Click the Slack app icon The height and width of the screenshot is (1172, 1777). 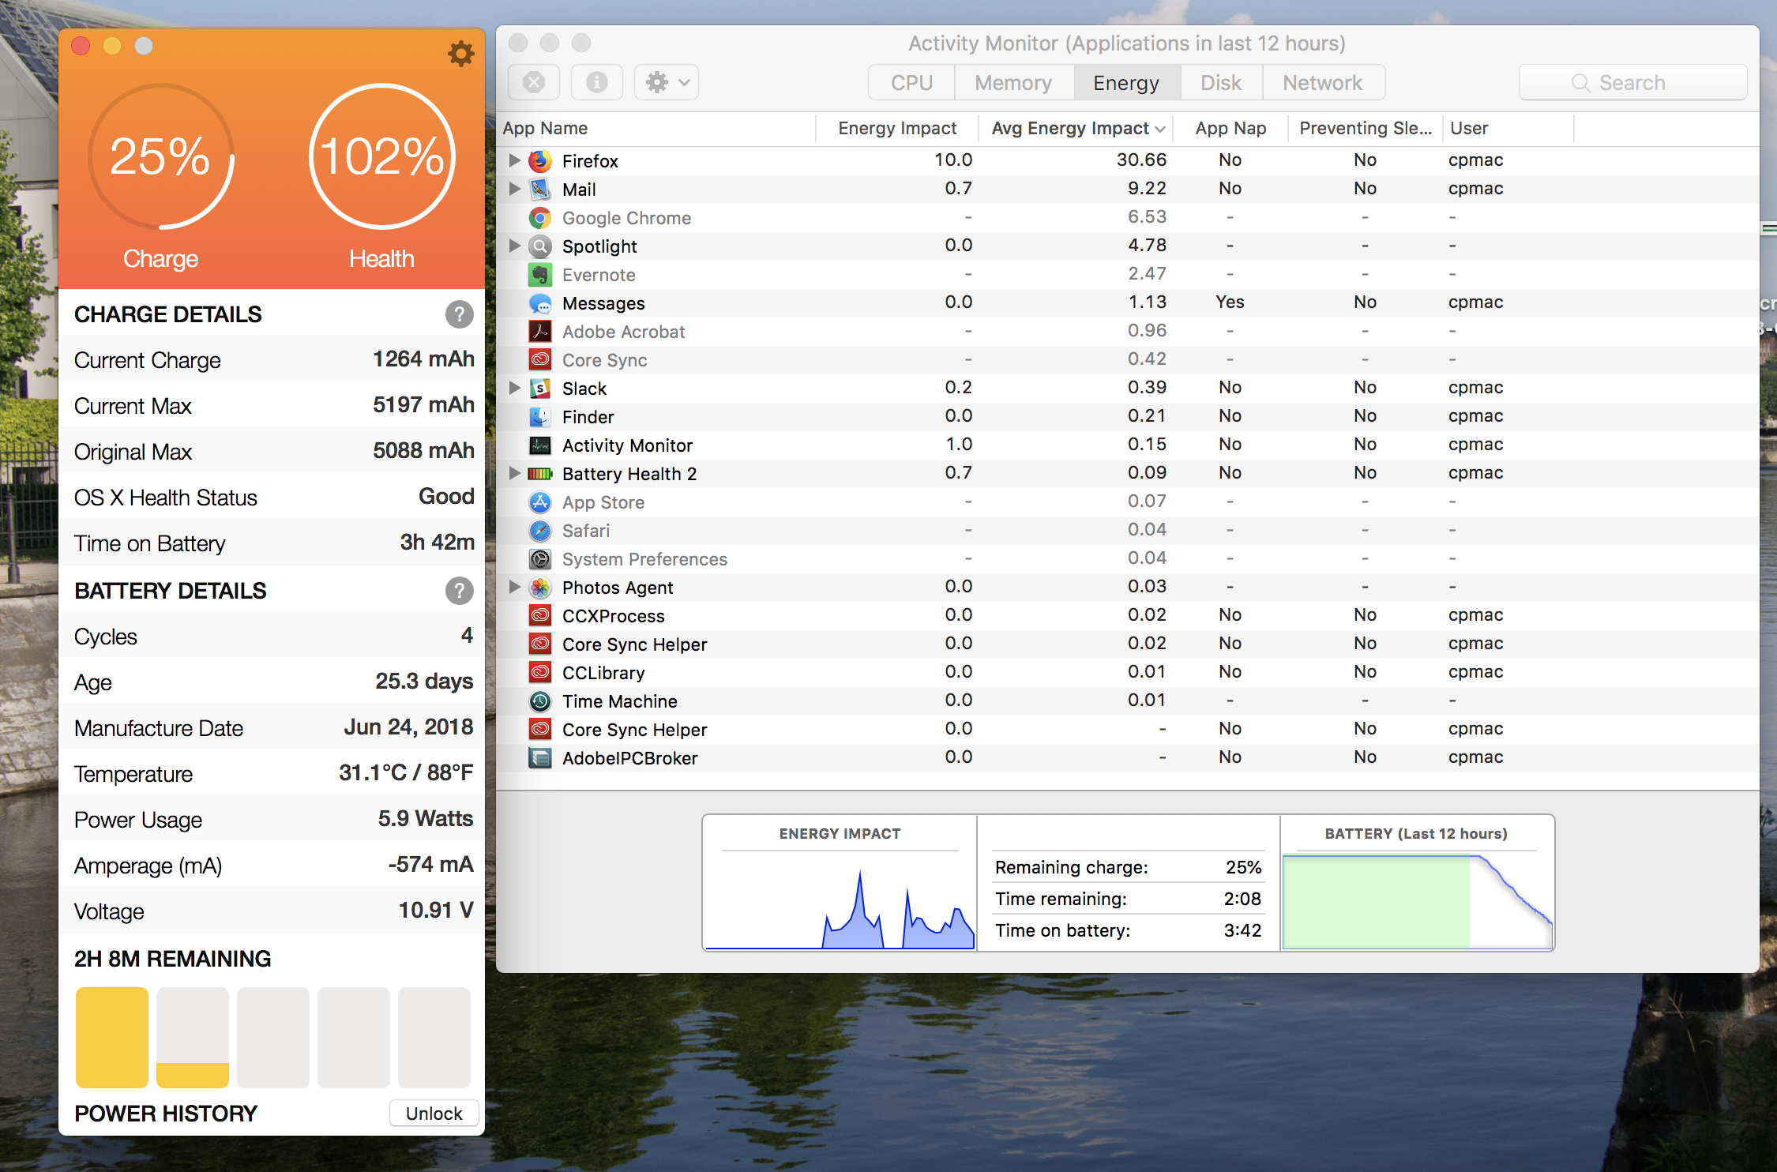tap(540, 389)
